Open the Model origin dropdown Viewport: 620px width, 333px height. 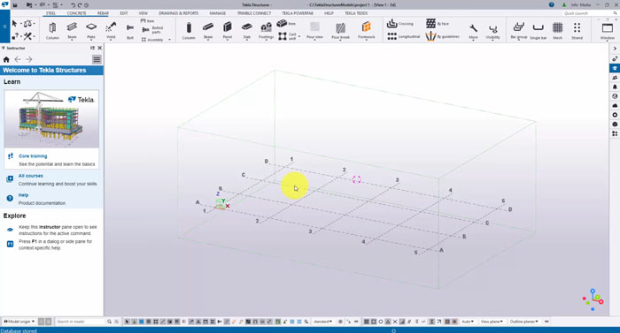(x=19, y=322)
